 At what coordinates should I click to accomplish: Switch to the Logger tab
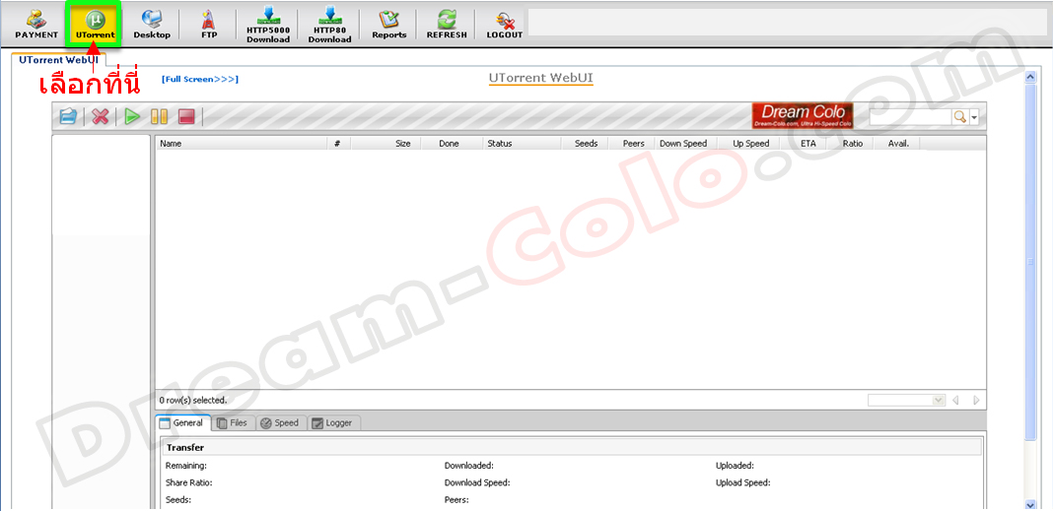coord(334,423)
